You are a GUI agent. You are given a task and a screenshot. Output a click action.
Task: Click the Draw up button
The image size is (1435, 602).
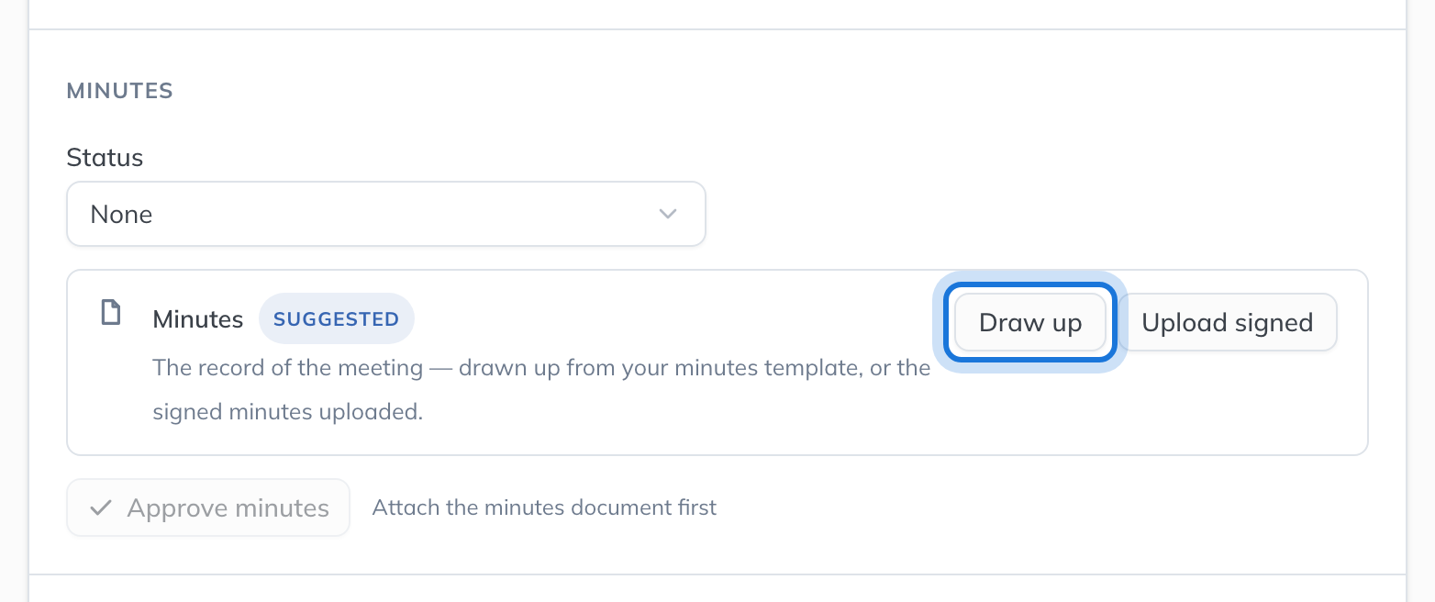(1029, 322)
